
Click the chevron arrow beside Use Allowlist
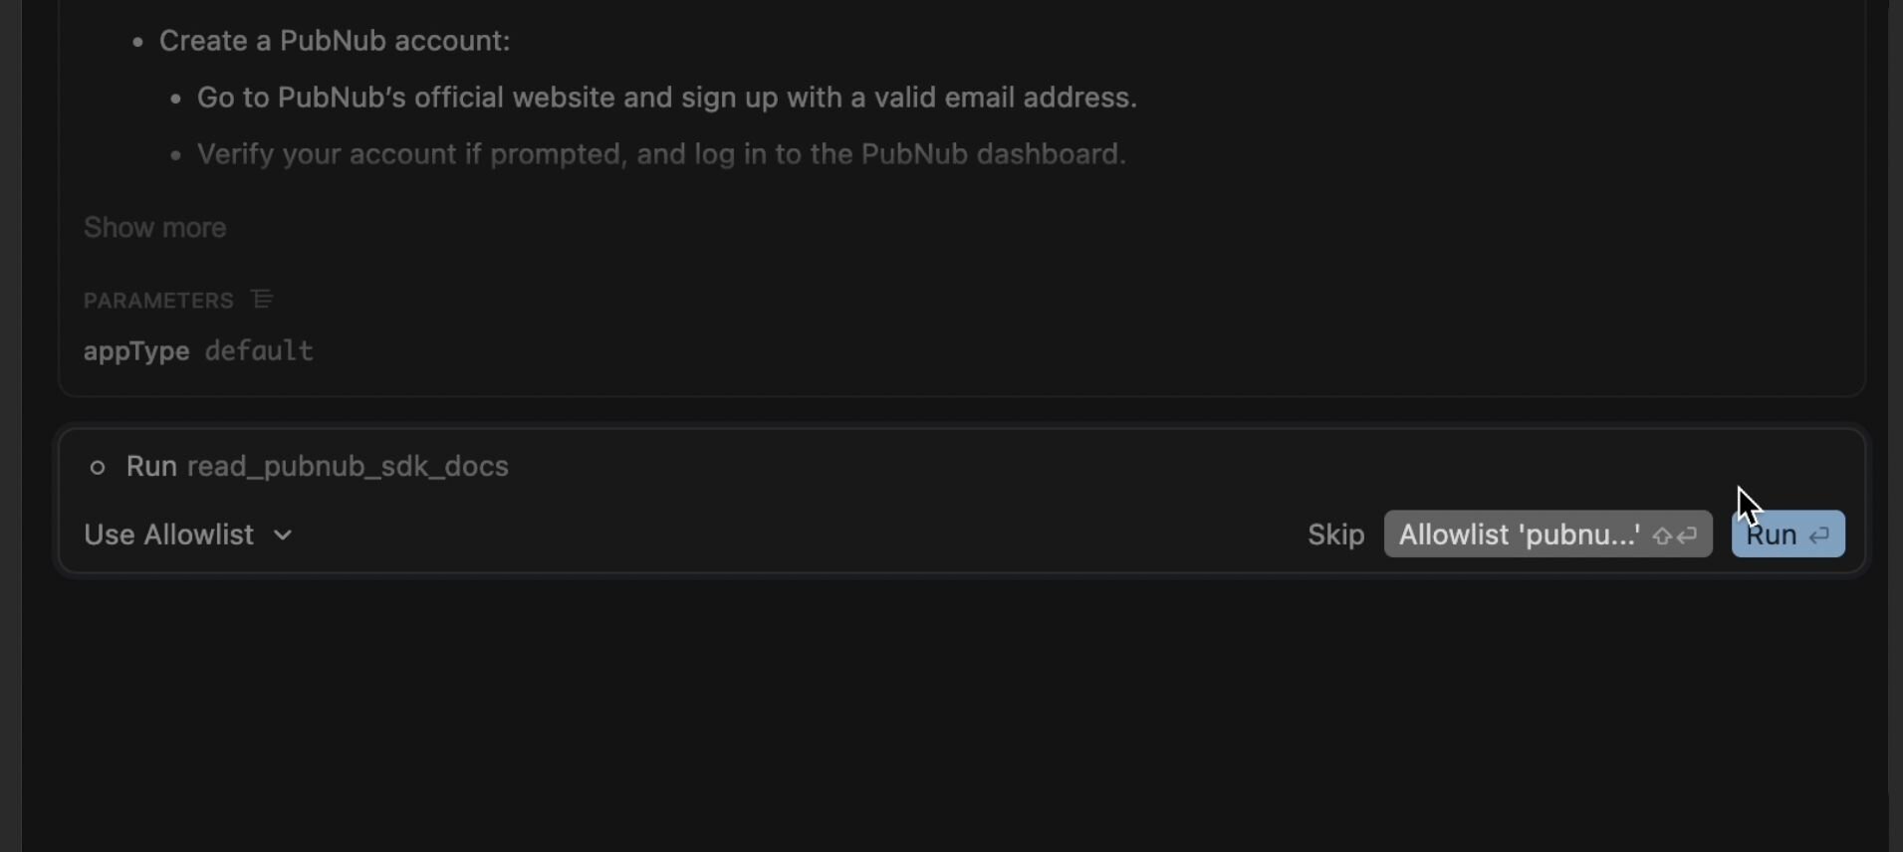(282, 535)
